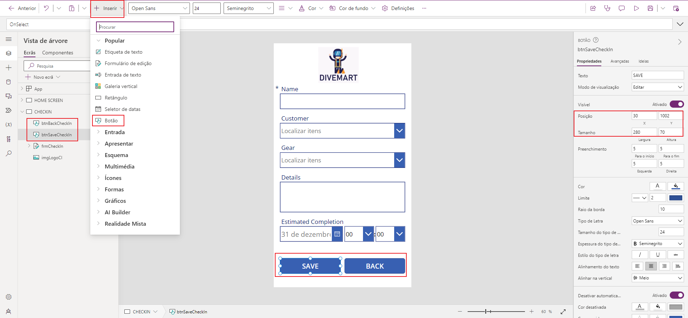Open the advanced tools icon in the left rail
The height and width of the screenshot is (318, 688).
(x=9, y=139)
